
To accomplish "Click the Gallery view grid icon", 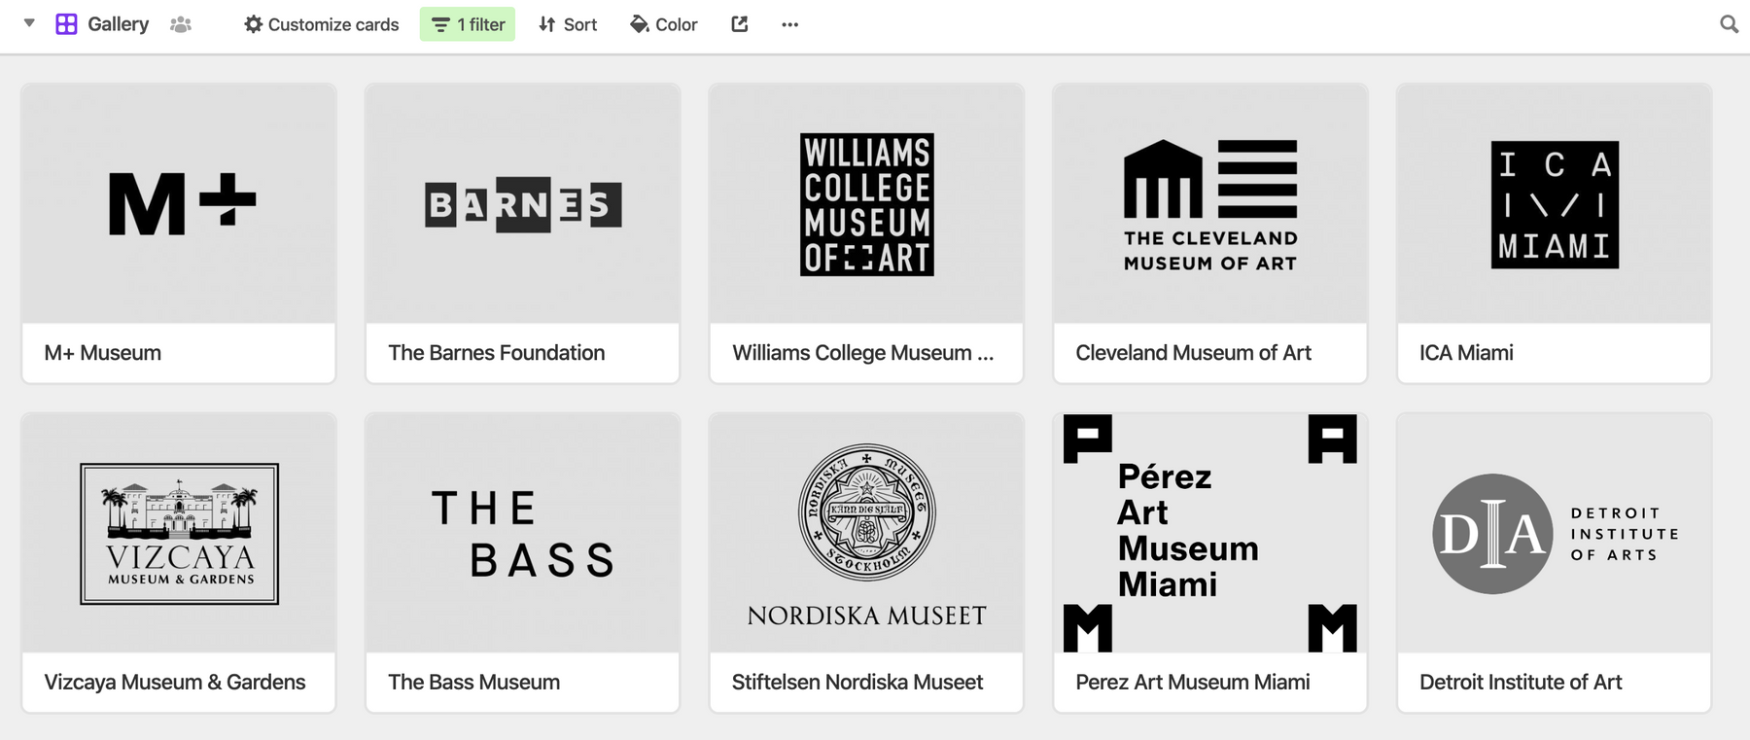I will click(x=66, y=24).
